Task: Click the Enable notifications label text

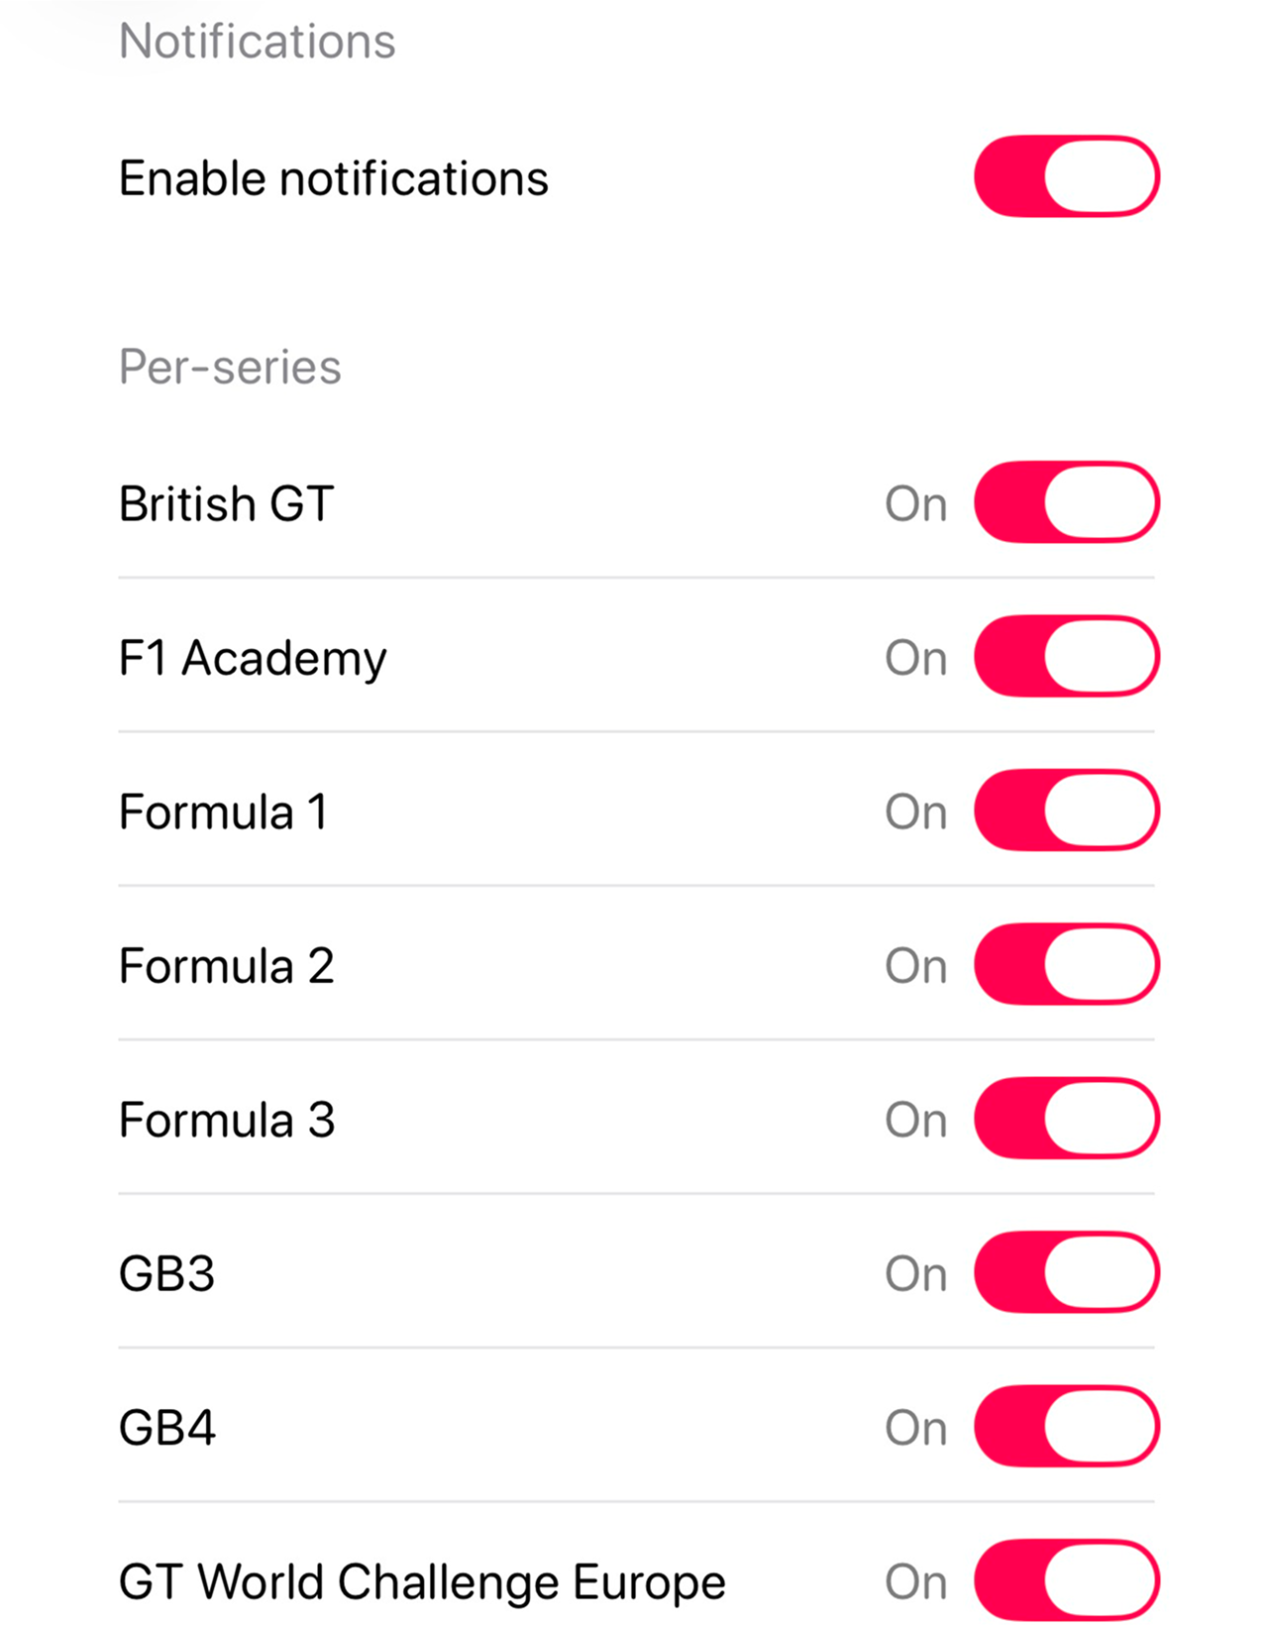Action: point(333,179)
